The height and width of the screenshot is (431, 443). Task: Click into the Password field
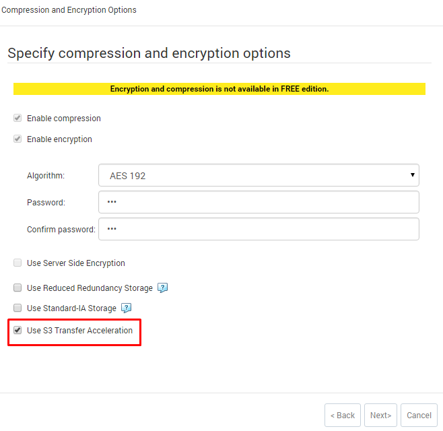click(259, 202)
